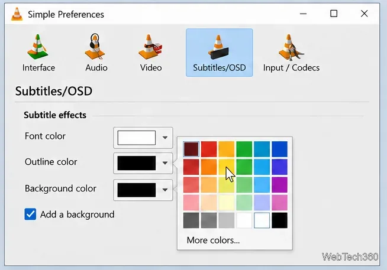Pick the medium green swatch in third row
This screenshot has width=387, height=270.
244,185
